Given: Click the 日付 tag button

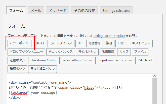Looking at the screenshot, I should click(121, 43).
